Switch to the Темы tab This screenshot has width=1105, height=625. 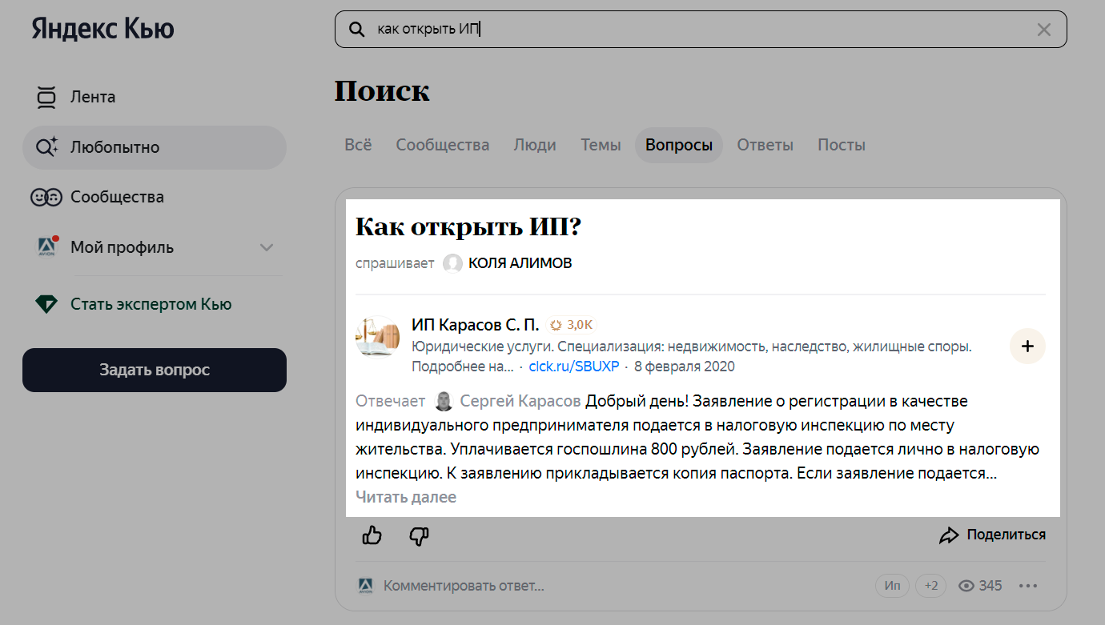coord(601,145)
